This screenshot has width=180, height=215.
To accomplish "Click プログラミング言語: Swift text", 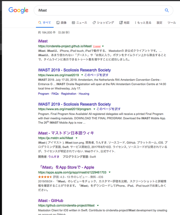I will 79,157.
